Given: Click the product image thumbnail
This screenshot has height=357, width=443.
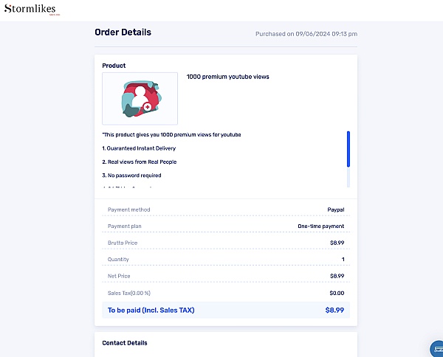Looking at the screenshot, I should 140,99.
